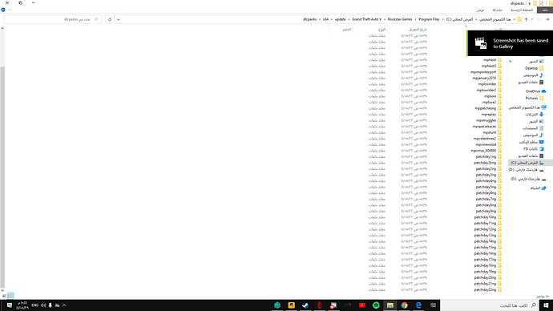
Task: Open Spotify from taskbar
Action: [376, 305]
